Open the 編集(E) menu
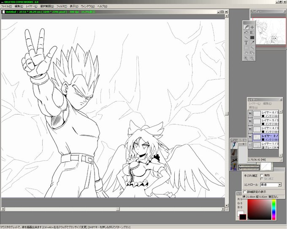Image resolution: width=287 pixels, height=229 pixels. [x=19, y=6]
